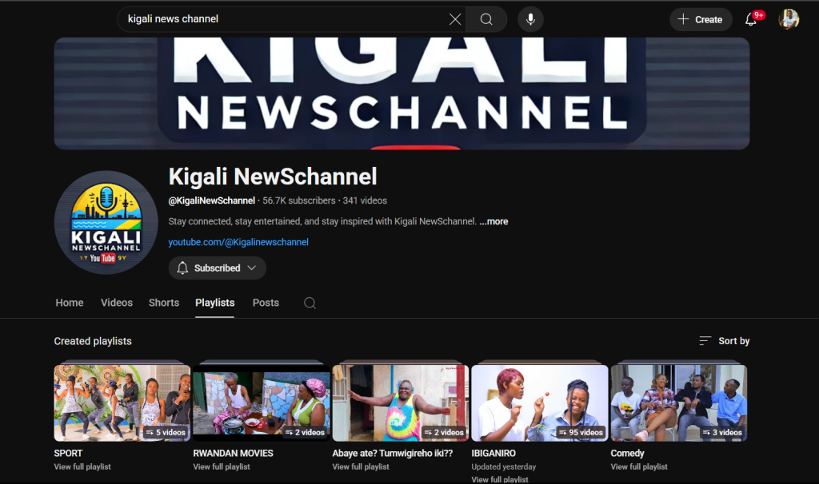Open notifications bell with 9+ badge
Viewport: 819px width, 484px height.
(751, 19)
